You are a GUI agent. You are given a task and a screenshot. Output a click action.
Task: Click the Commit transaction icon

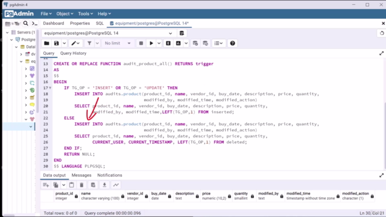(x=195, y=43)
